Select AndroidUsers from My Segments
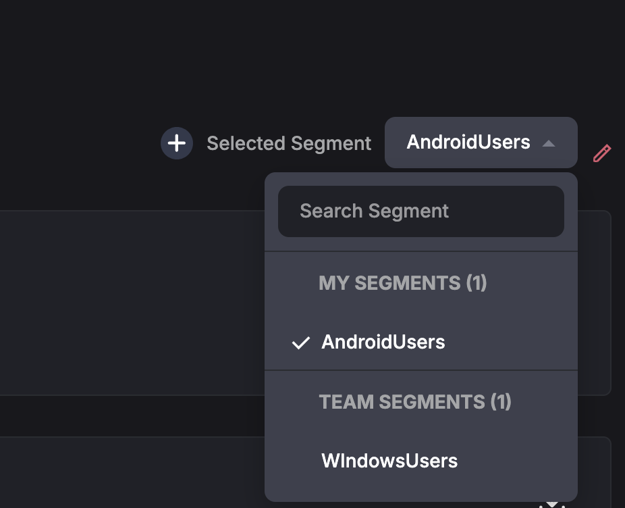The height and width of the screenshot is (508, 625). tap(383, 342)
